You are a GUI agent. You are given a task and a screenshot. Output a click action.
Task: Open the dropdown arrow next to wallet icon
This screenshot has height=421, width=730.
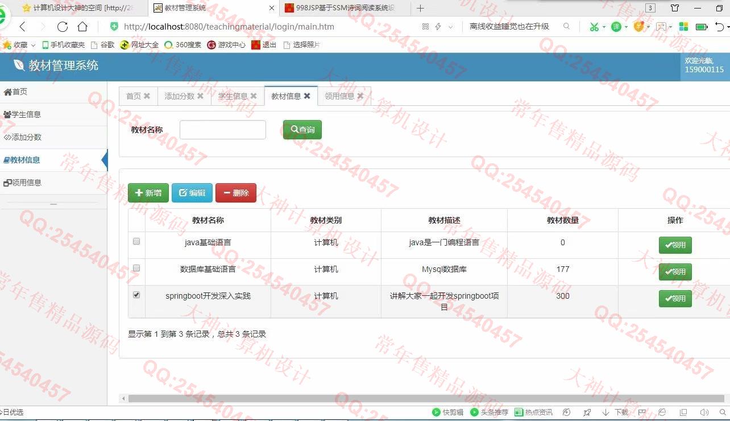coord(648,27)
